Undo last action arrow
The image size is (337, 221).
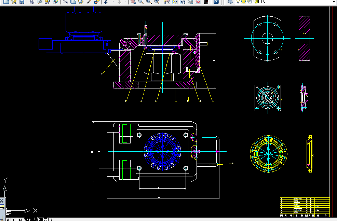tap(106, 2)
